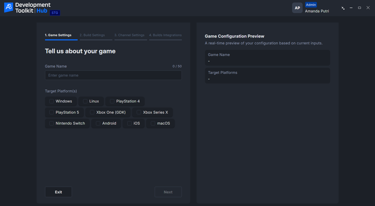Toggle the Xbox One (GDK) checkbox
This screenshot has width=375, height=206.
92,112
